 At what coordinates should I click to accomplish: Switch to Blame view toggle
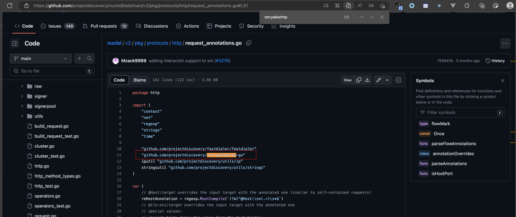click(140, 80)
